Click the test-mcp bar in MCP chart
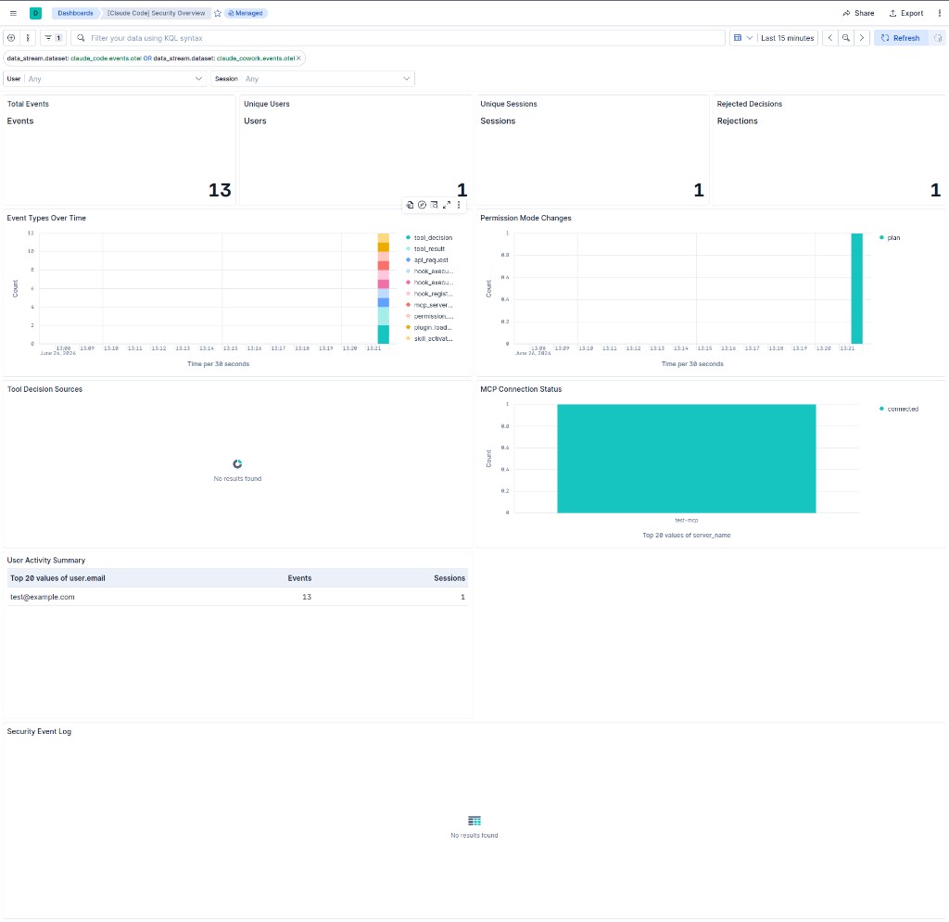The height and width of the screenshot is (922, 949). (x=687, y=459)
